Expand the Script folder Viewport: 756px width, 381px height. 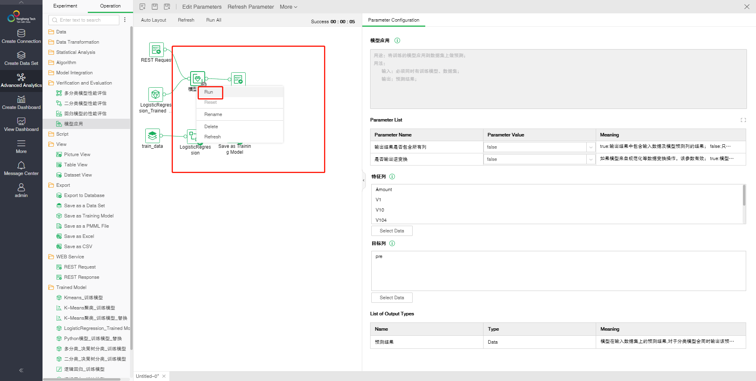tap(58, 134)
